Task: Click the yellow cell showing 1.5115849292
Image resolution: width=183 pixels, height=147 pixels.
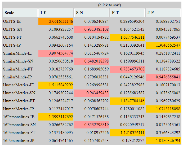Action: [x=56, y=85]
